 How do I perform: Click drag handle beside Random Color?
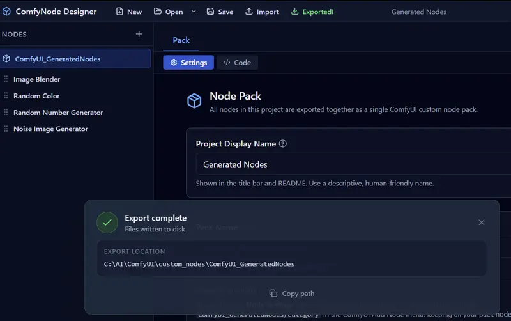[6, 95]
